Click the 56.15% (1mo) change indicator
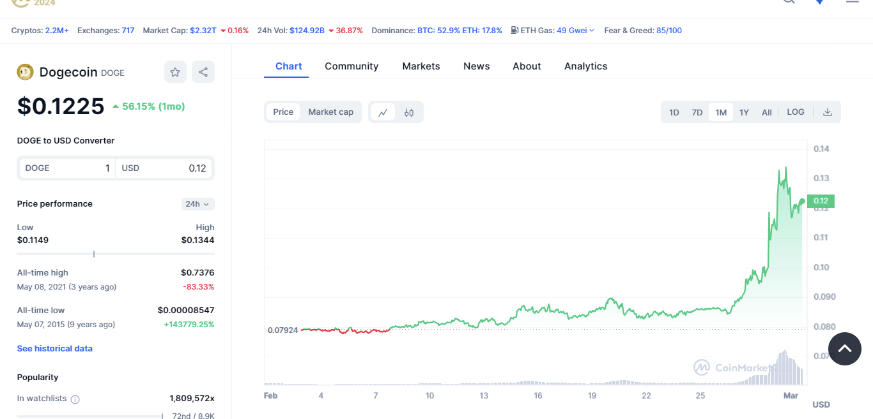This screenshot has height=419, width=873. click(x=148, y=107)
